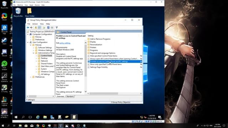Open VirtualBox Machine menu
The height and width of the screenshot is (128, 228).
pos(20,5)
